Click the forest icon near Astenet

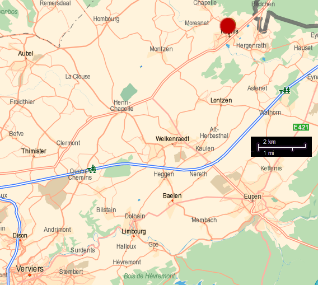(x=285, y=90)
